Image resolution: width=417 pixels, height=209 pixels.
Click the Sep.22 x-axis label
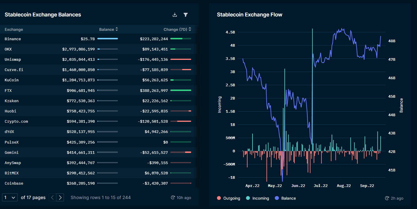pos(367,186)
